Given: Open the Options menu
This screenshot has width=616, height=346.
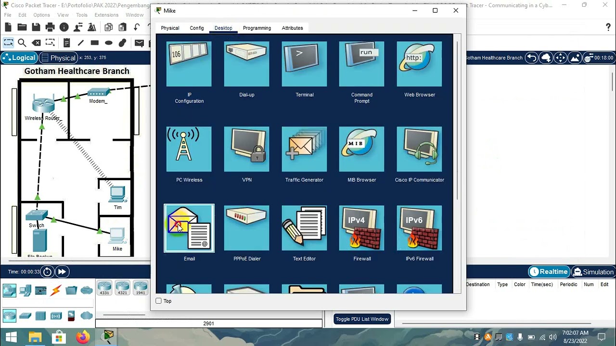Looking at the screenshot, I should 41,15.
